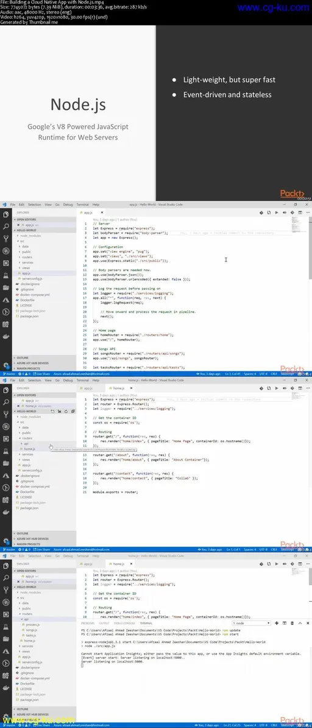Open Search icon in app.js-titled window's activity bar
The image size is (312, 728).
[x=5, y=226]
